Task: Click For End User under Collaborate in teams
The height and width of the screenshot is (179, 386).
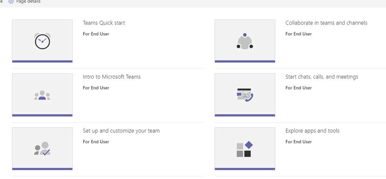Action: (x=298, y=34)
